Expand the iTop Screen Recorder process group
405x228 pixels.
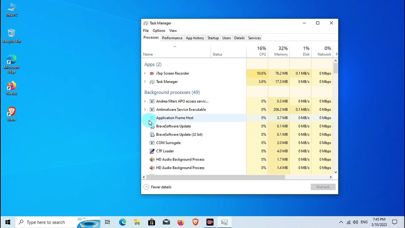[145, 73]
